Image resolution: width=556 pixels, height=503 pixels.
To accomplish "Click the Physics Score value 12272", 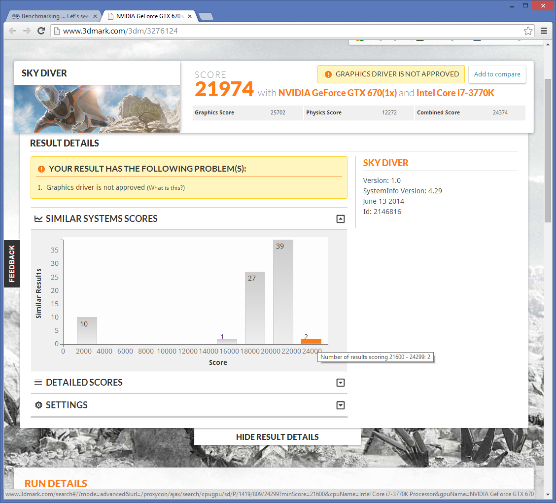I will click(x=389, y=112).
